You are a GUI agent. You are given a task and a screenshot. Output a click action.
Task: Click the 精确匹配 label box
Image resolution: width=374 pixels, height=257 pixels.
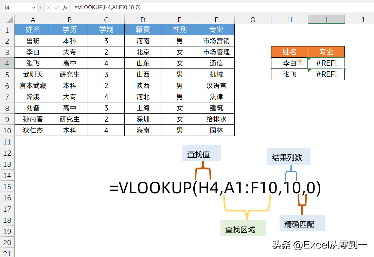(302, 223)
